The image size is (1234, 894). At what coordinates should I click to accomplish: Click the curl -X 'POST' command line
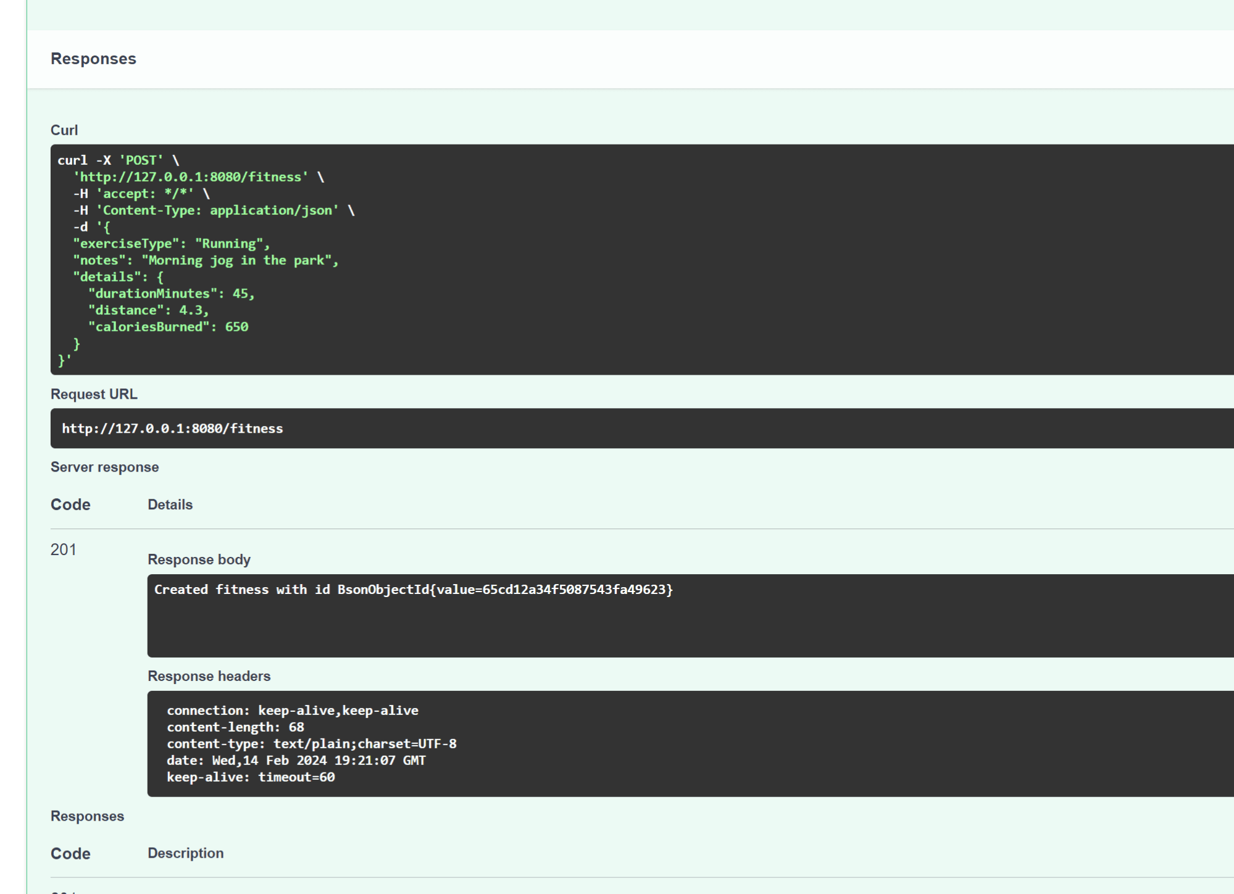coord(118,161)
